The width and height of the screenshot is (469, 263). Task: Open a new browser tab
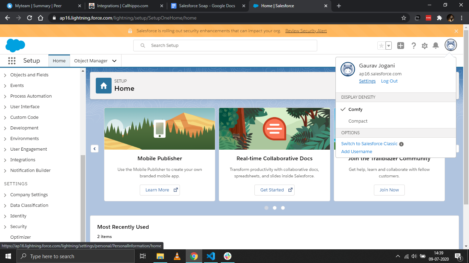point(339,6)
